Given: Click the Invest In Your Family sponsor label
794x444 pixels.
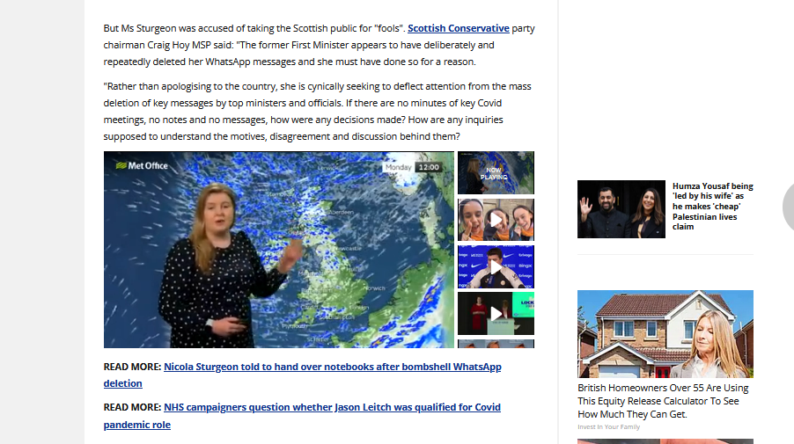Looking at the screenshot, I should click(608, 426).
